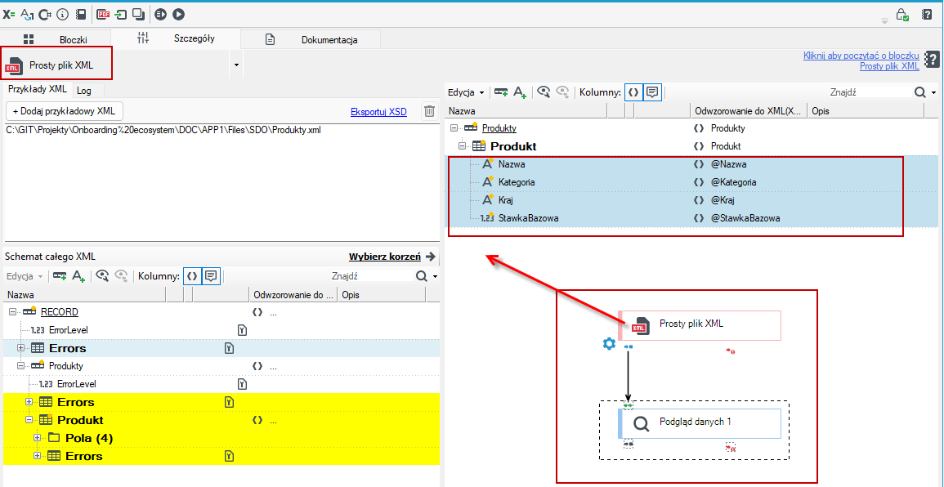Collapse the RECORD node in schema tree
944x487 pixels.
[13, 312]
